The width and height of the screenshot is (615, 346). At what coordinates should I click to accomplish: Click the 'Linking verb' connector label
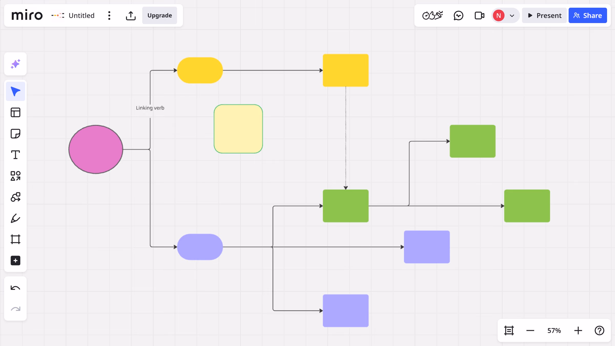coord(150,108)
